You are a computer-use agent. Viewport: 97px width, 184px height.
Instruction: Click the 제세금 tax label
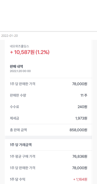tap(14, 118)
